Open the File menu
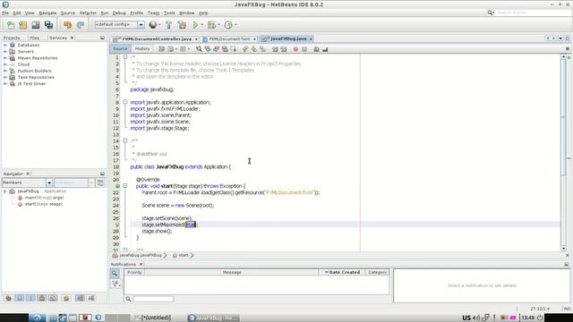Screen dimensions: 573x322 click(5, 13)
